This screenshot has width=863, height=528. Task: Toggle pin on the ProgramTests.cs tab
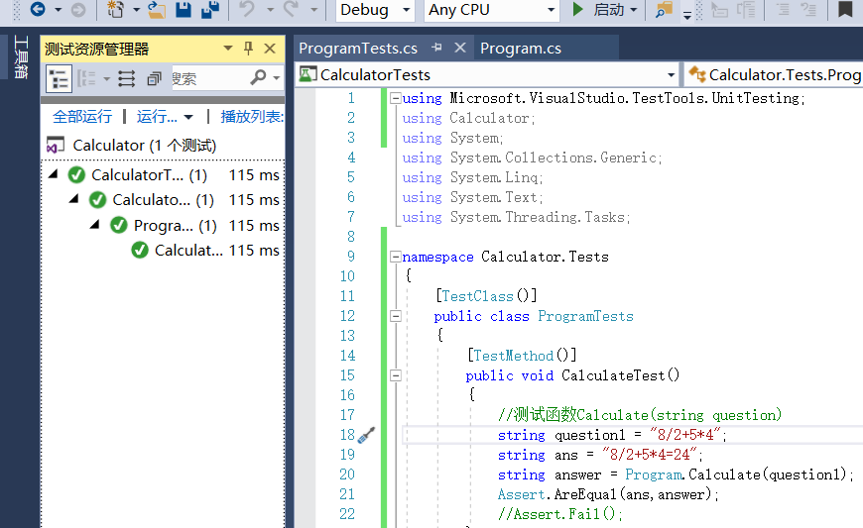pos(436,48)
